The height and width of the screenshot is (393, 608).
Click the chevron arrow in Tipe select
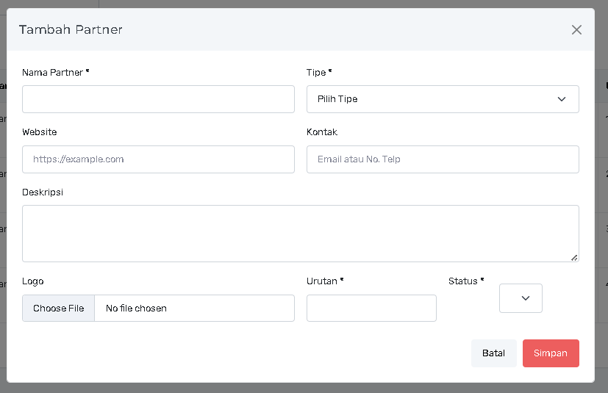562,99
